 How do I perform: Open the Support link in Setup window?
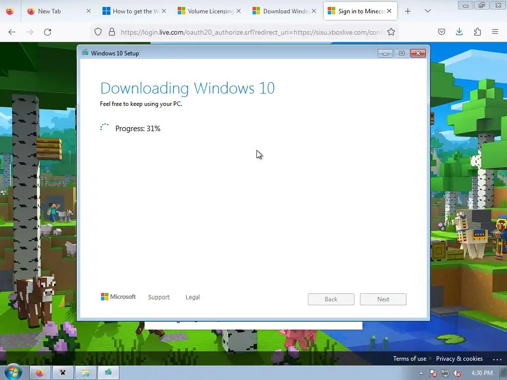(159, 297)
